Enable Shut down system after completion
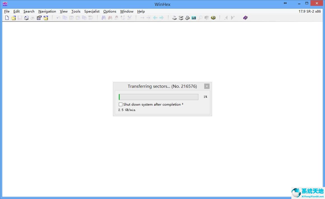Image resolution: width=325 pixels, height=199 pixels. [x=120, y=104]
